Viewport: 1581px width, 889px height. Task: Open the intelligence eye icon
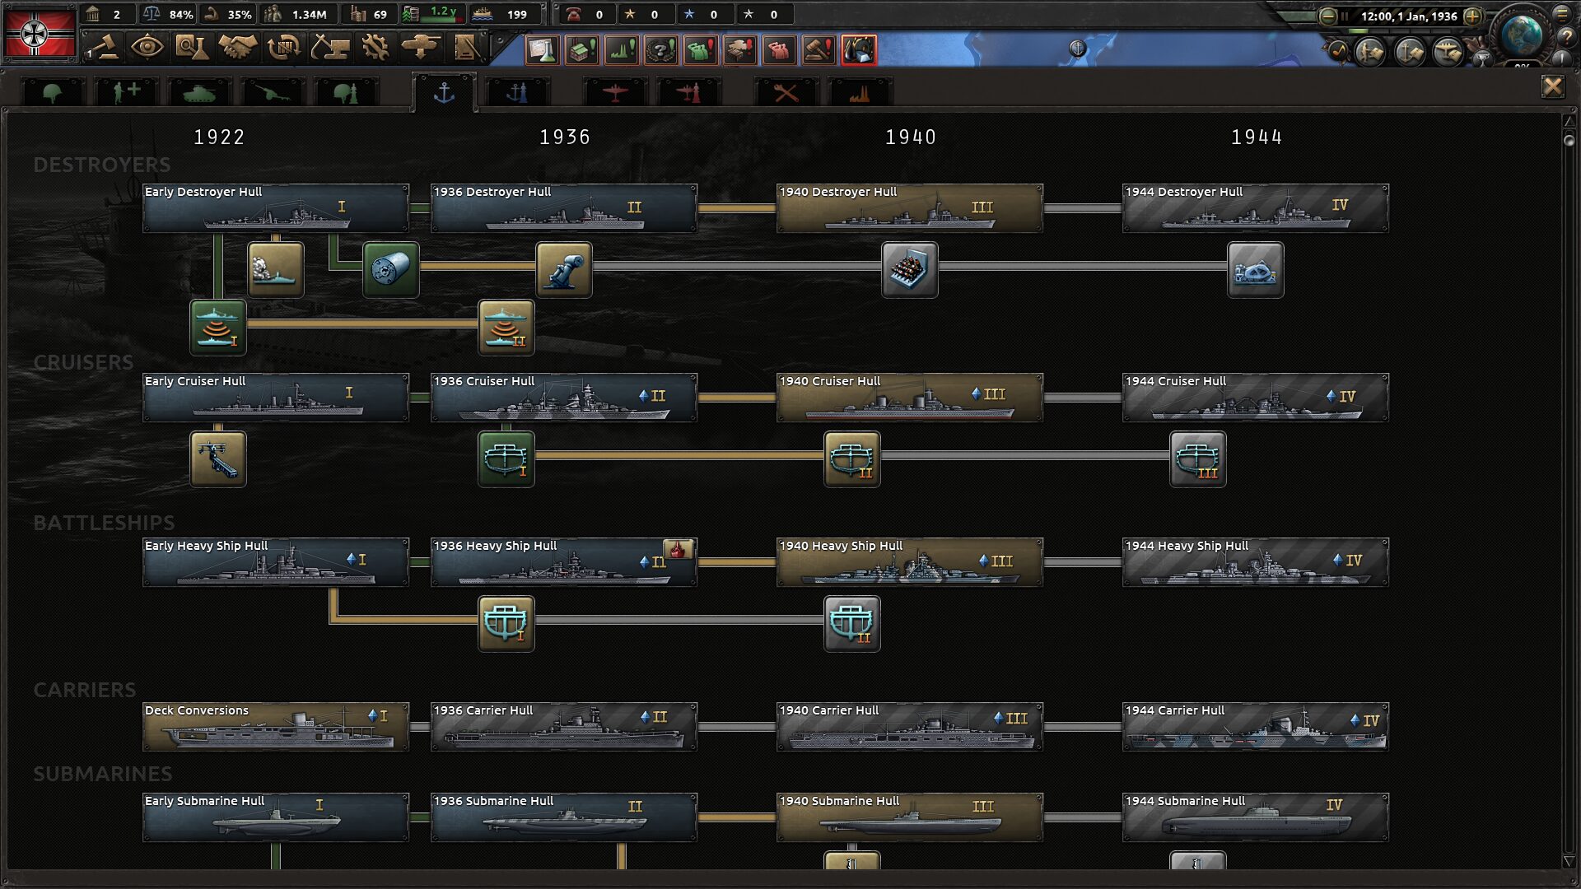147,48
